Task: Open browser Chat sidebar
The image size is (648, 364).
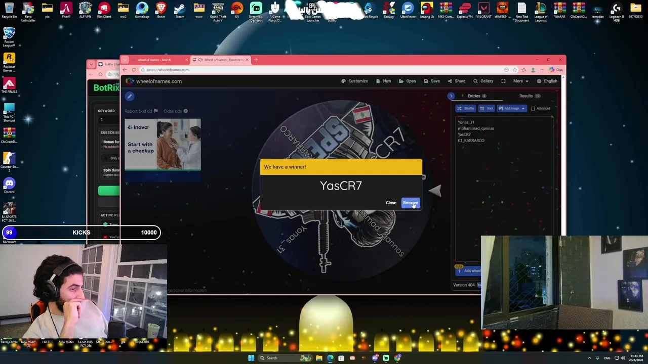Action: tap(555, 70)
